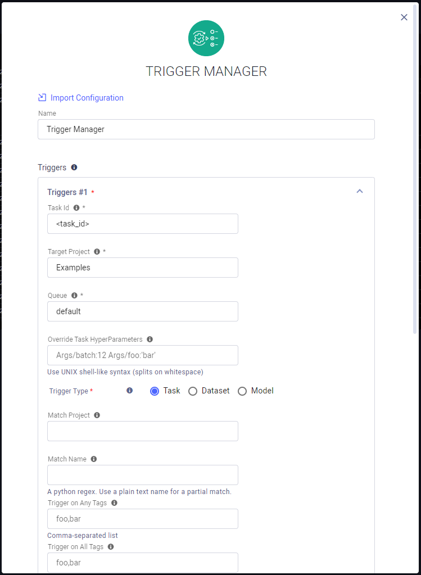Click the Target Project info icon
Viewport: 421px width, 575px height.
(x=97, y=251)
